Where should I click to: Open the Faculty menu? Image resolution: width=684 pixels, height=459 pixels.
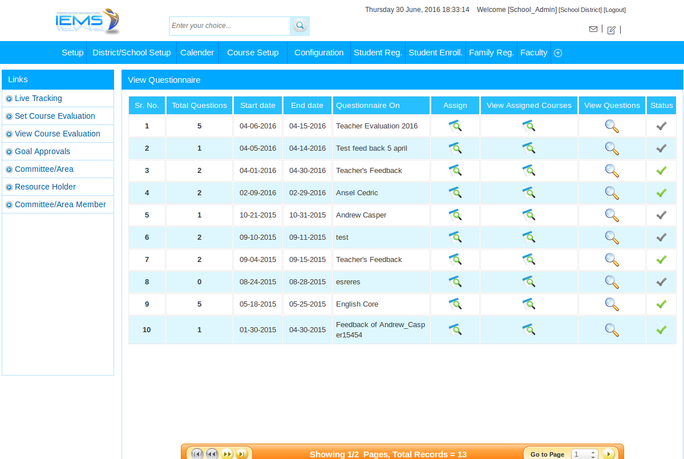coord(533,53)
